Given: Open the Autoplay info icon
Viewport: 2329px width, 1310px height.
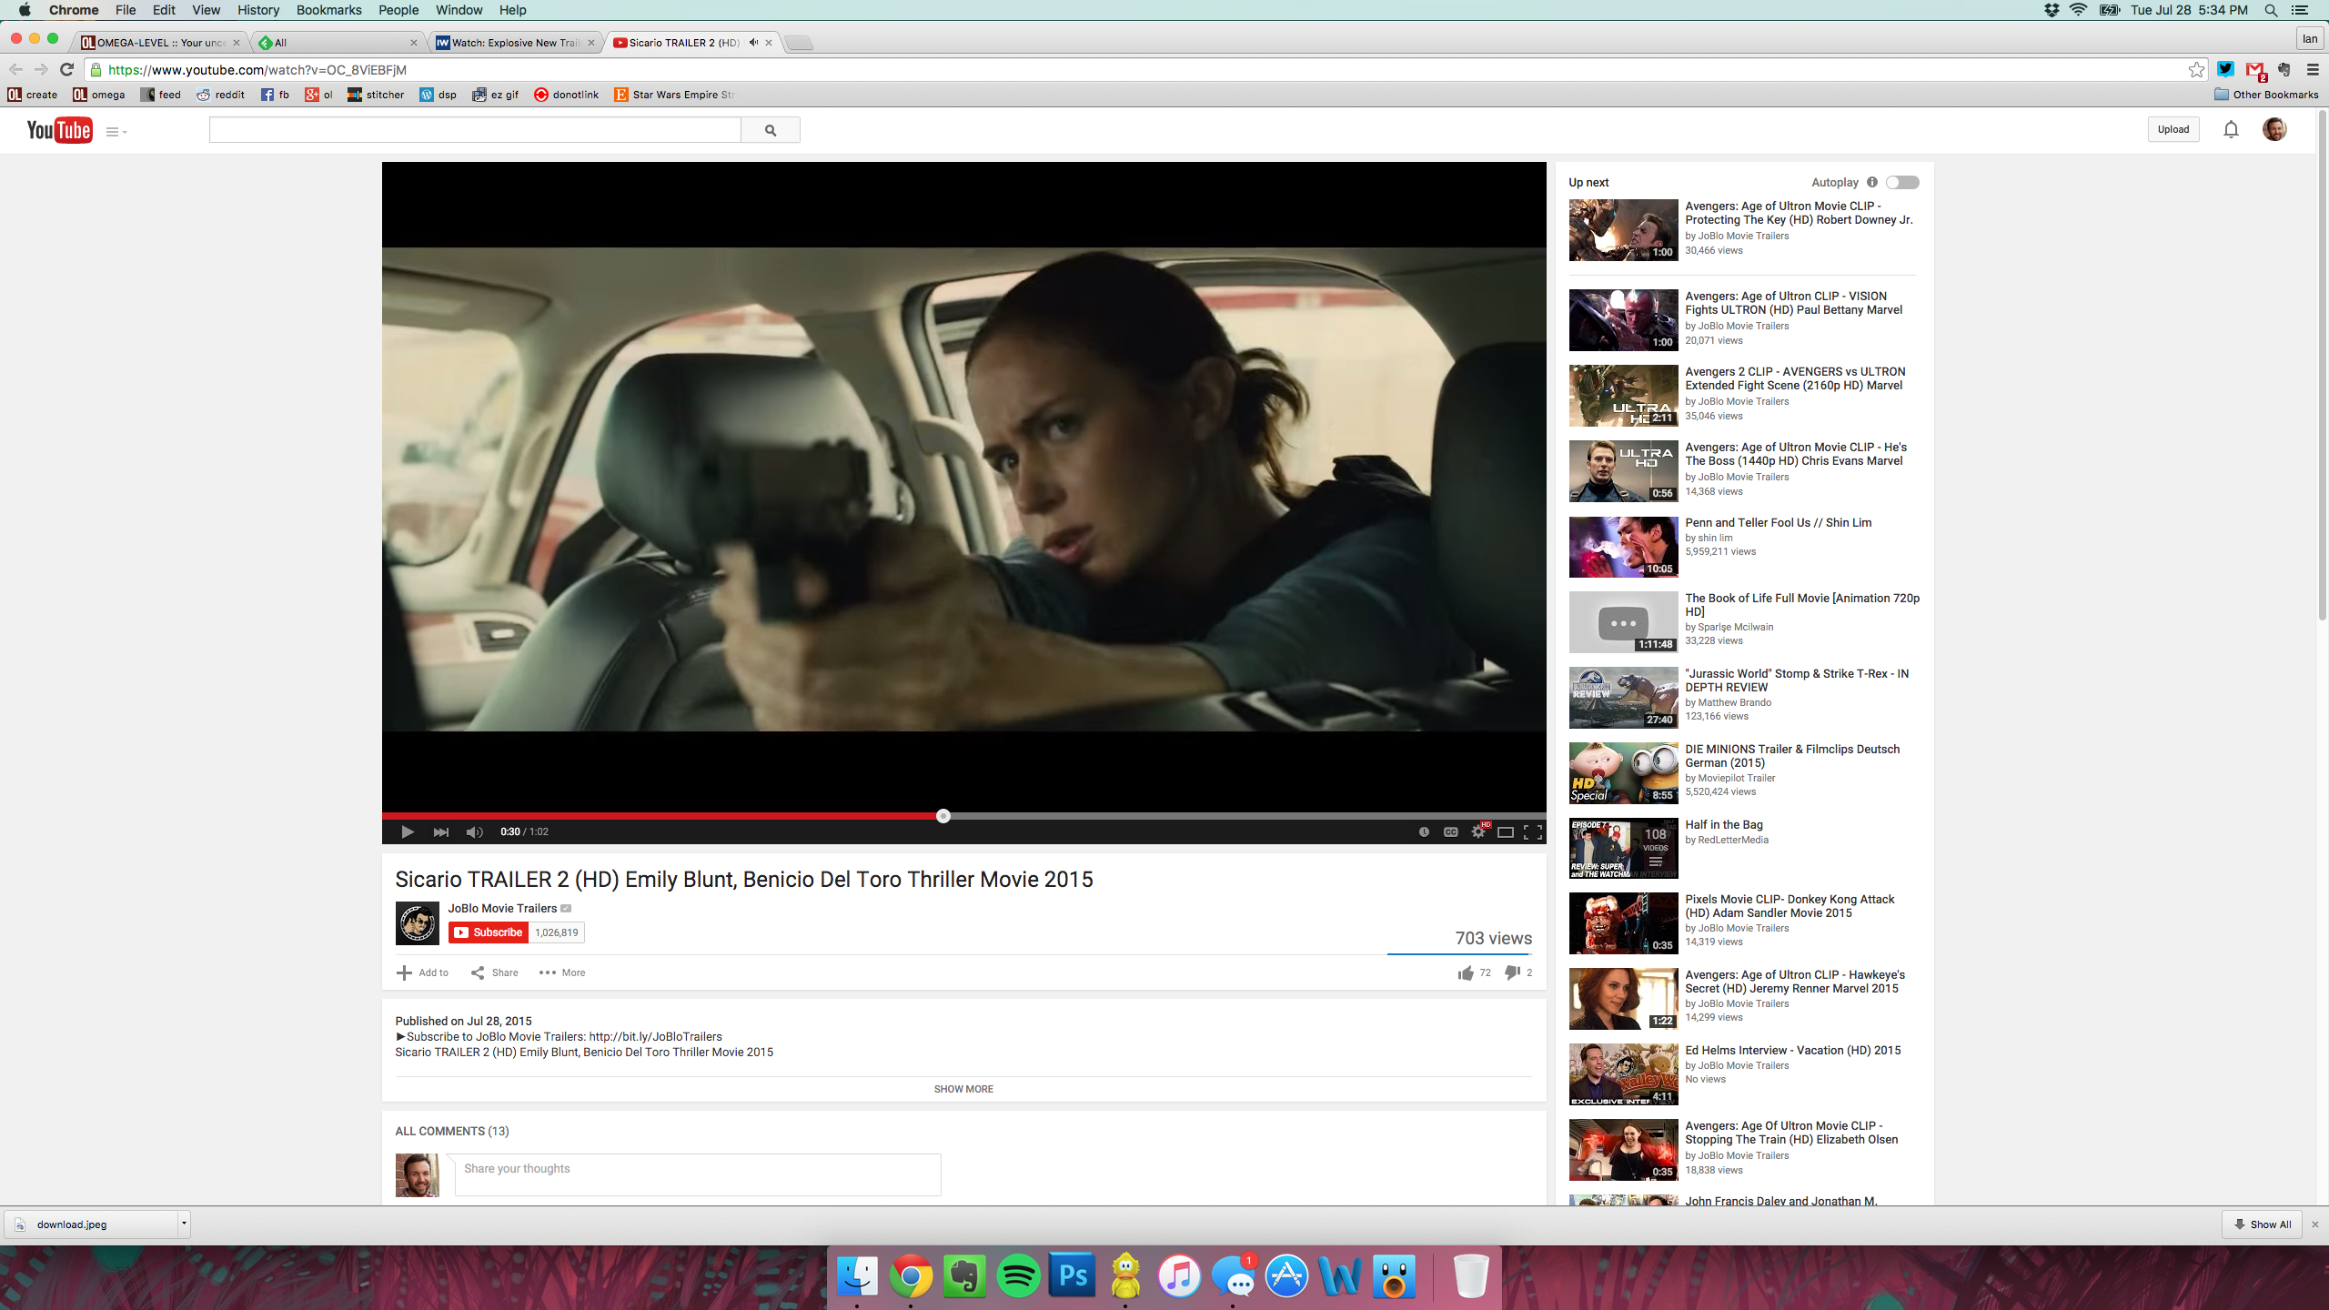Looking at the screenshot, I should pyautogui.click(x=1871, y=182).
